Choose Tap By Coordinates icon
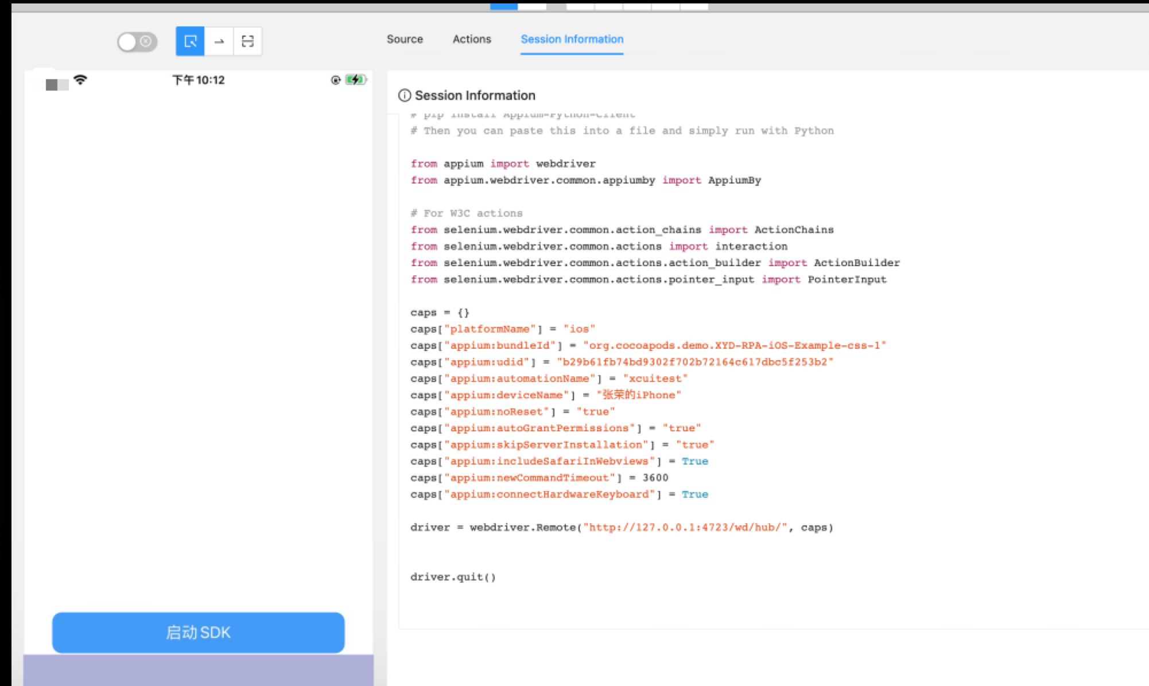This screenshot has width=1149, height=686. click(x=247, y=41)
